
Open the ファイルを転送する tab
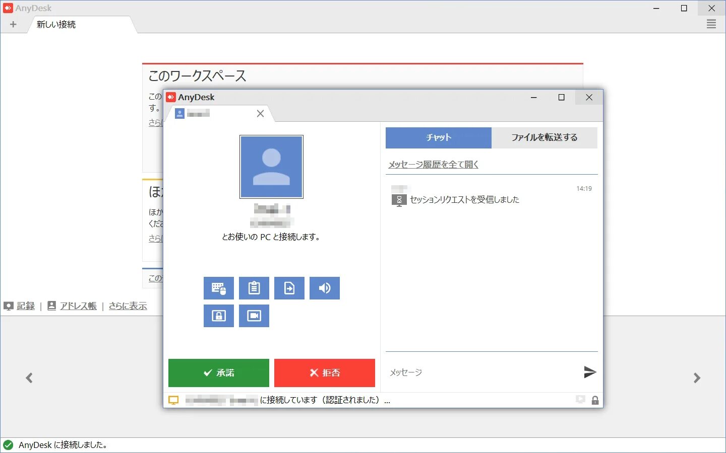tap(544, 137)
